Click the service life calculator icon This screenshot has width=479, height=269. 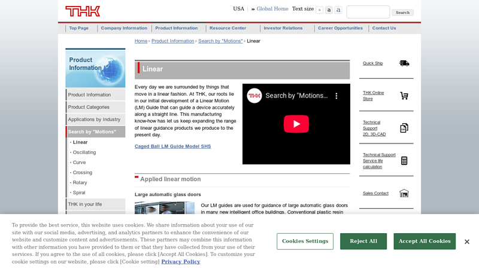404,160
